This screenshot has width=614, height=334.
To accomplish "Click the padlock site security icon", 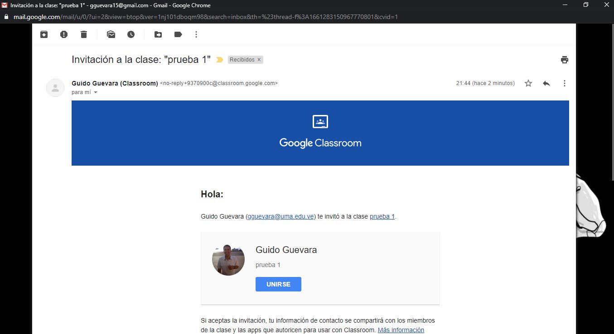I will coord(6,17).
